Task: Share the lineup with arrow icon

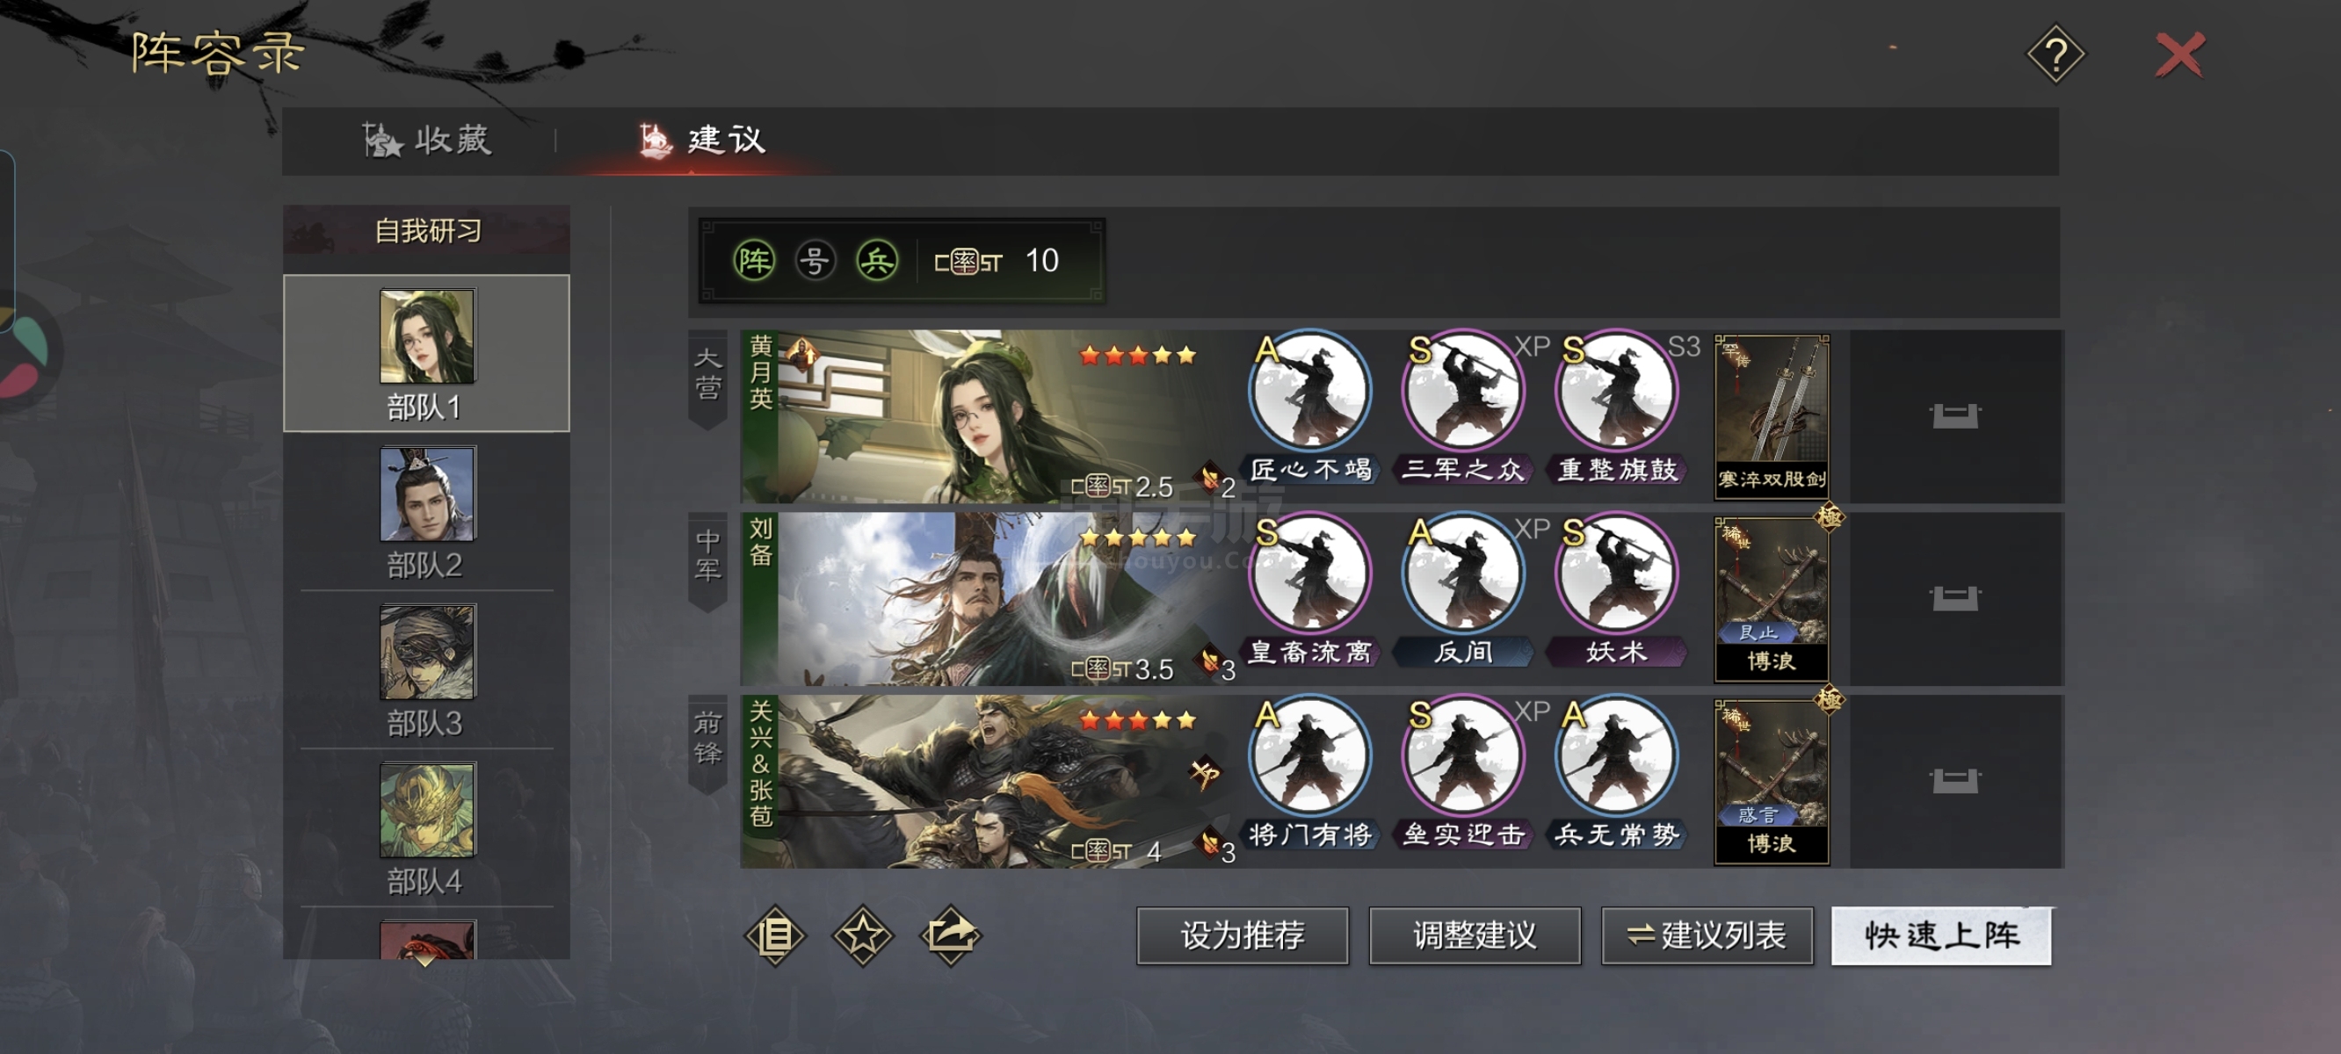Action: point(951,936)
